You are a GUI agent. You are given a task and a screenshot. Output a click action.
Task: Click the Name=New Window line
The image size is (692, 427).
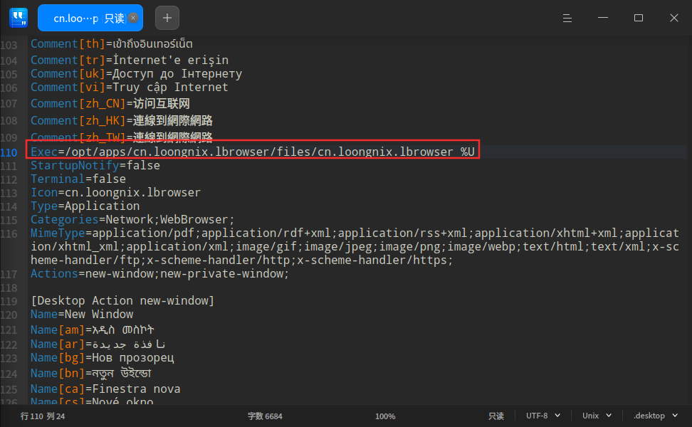[82, 315]
